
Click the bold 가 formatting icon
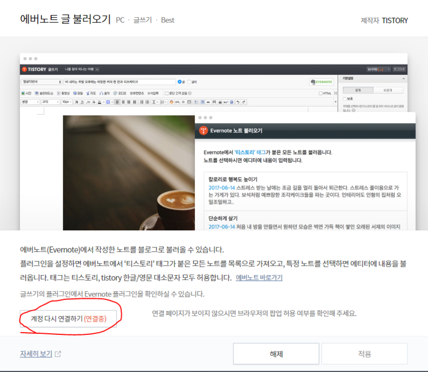76,102
